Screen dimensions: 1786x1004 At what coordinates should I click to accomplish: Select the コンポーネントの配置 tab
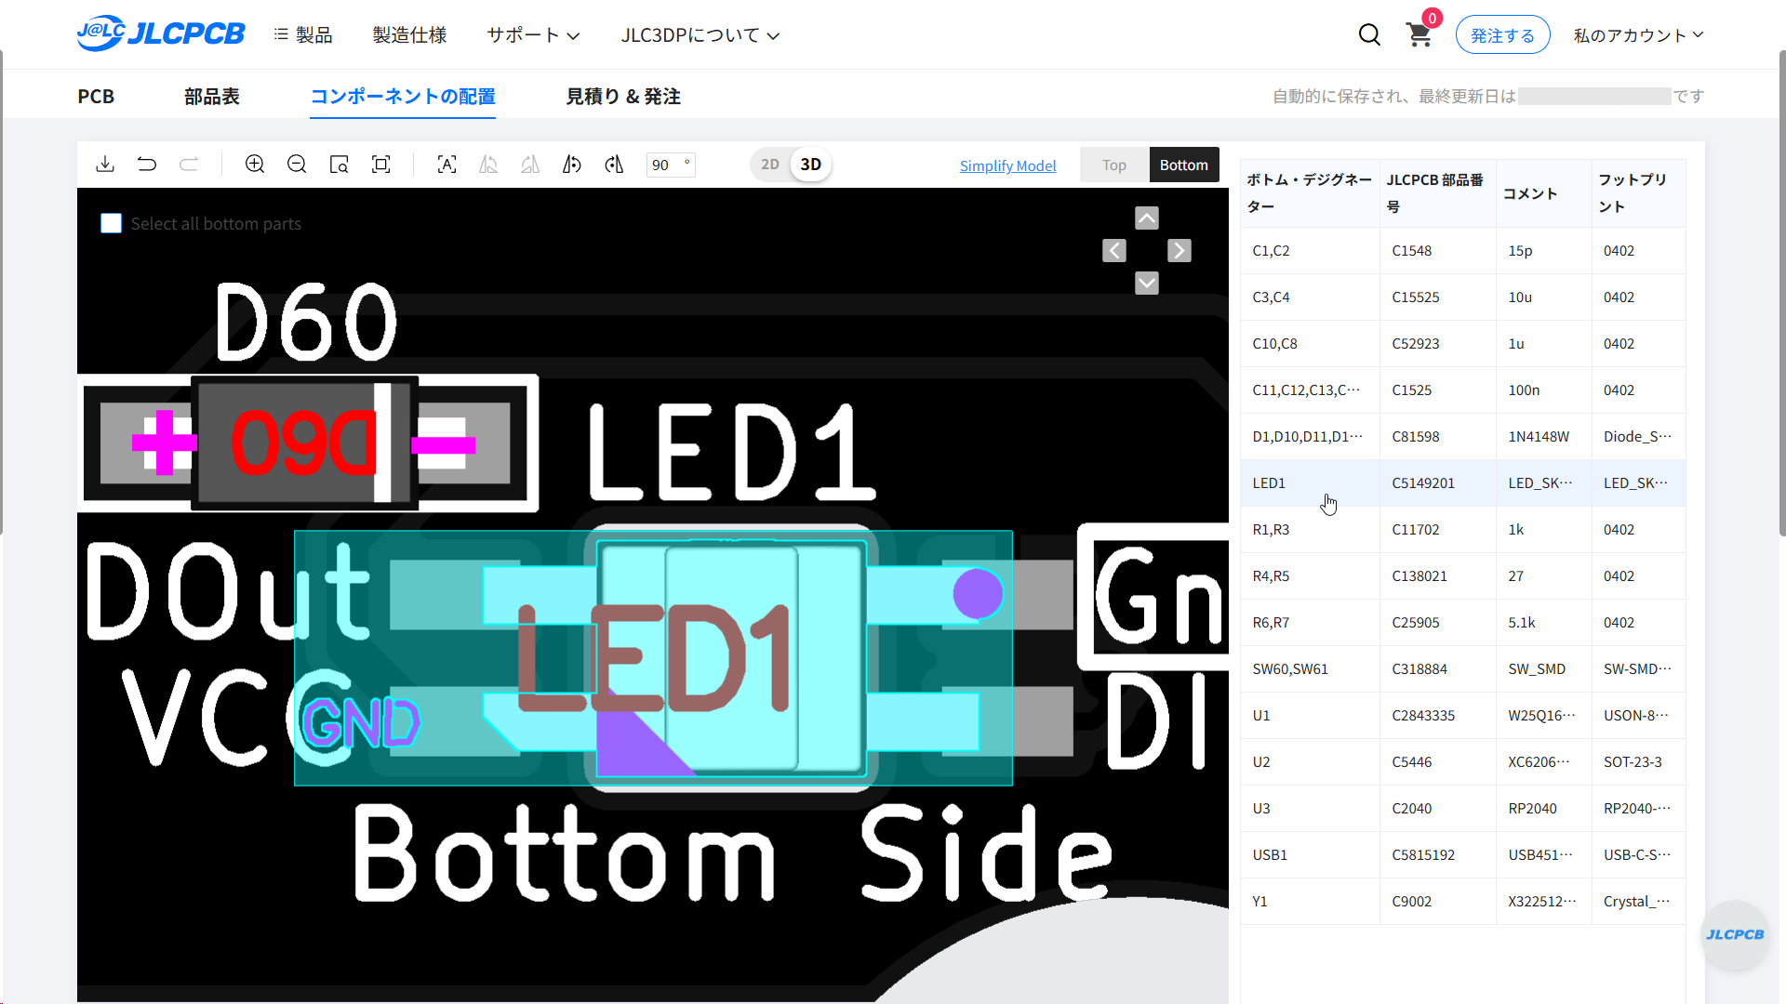tap(403, 97)
